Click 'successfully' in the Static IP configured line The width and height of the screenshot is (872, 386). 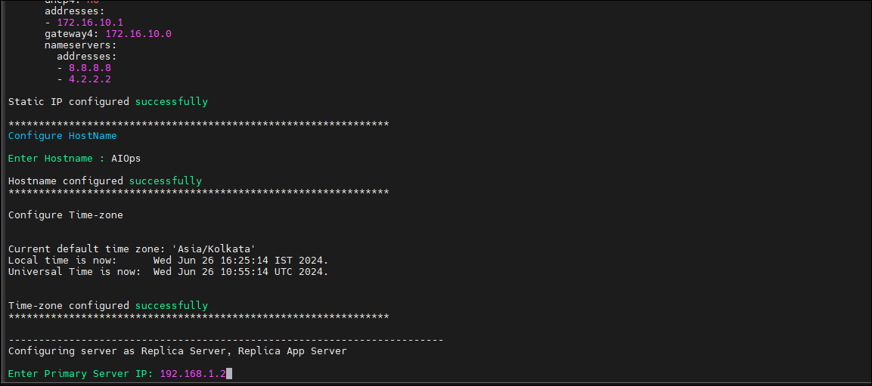coord(171,102)
